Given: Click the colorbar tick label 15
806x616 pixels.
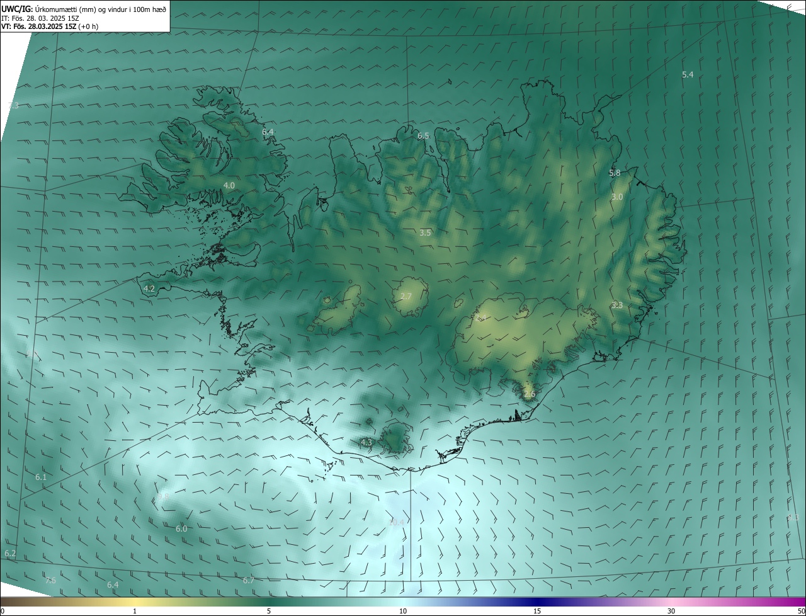Looking at the screenshot, I should [537, 612].
